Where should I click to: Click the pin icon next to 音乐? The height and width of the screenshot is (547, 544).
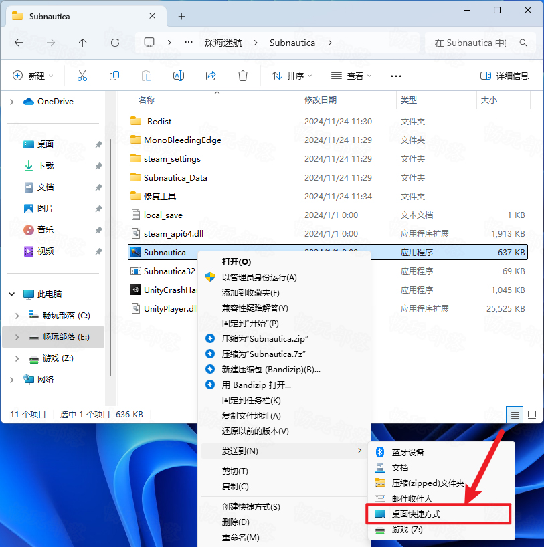coord(98,230)
